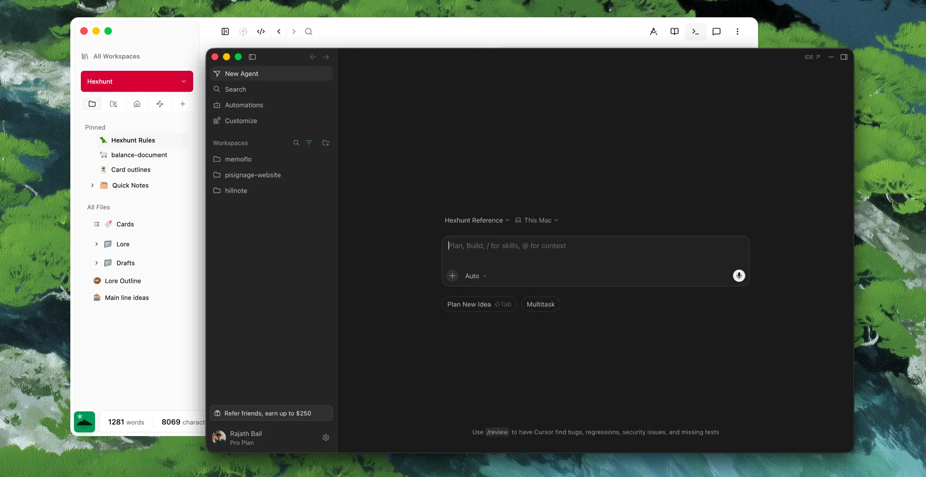This screenshot has height=477, width=926.
Task: Add a new item with the plus icon
Action: pos(183,104)
